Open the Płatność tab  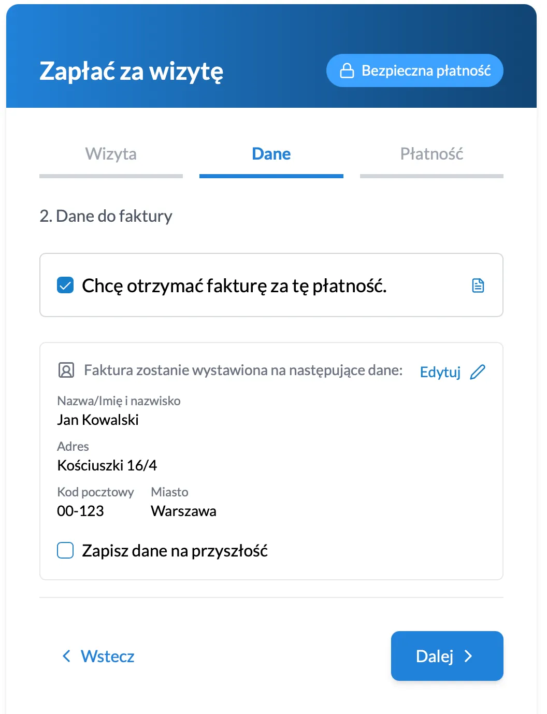pyautogui.click(x=431, y=154)
